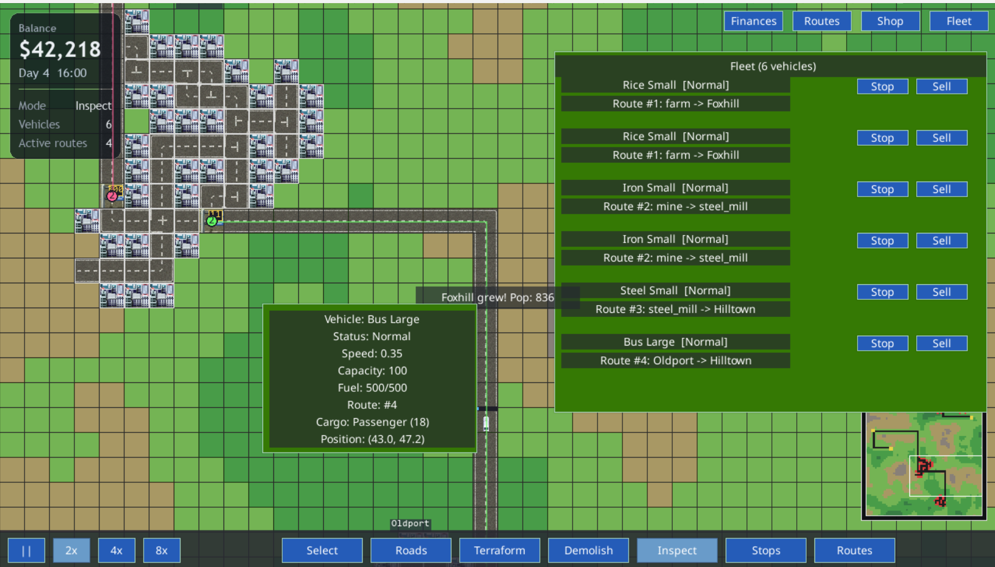Activate the Terraform tool
The width and height of the screenshot is (995, 567).
click(500, 550)
